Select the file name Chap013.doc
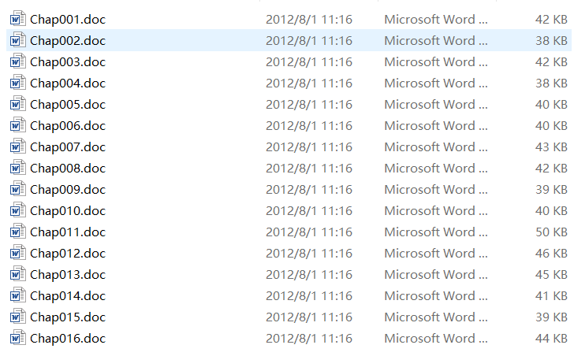This screenshot has height=356, width=574. pyautogui.click(x=68, y=275)
